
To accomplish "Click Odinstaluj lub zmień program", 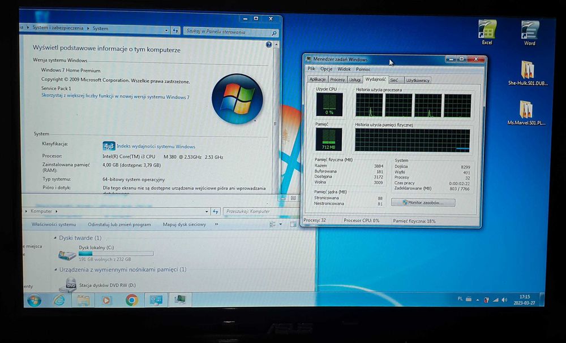I will [119, 224].
